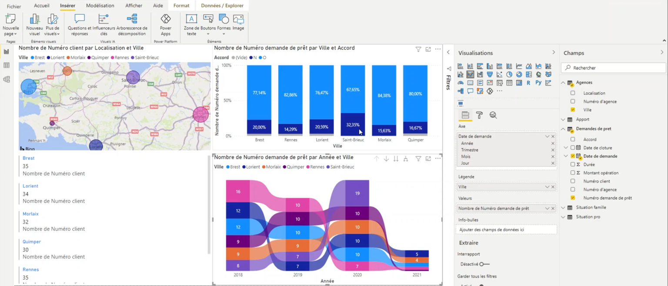Select the map visual in the Visualisations pane
The height and width of the screenshot is (286, 668).
[538, 74]
